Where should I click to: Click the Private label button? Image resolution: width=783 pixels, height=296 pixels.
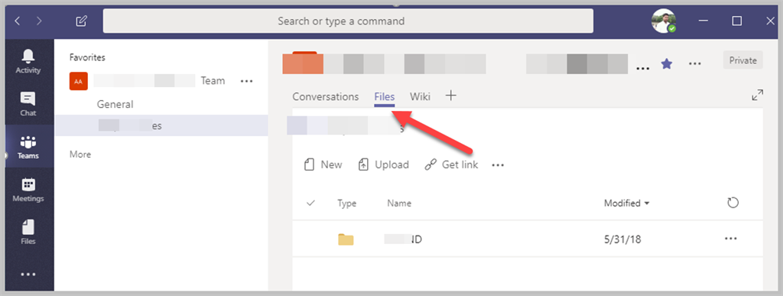[743, 60]
